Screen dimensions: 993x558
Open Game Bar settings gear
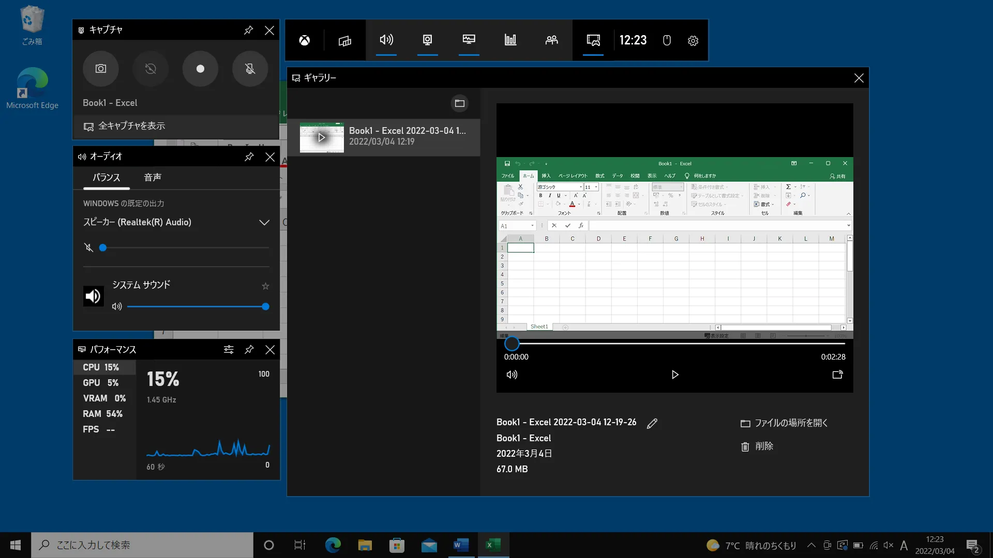693,40
